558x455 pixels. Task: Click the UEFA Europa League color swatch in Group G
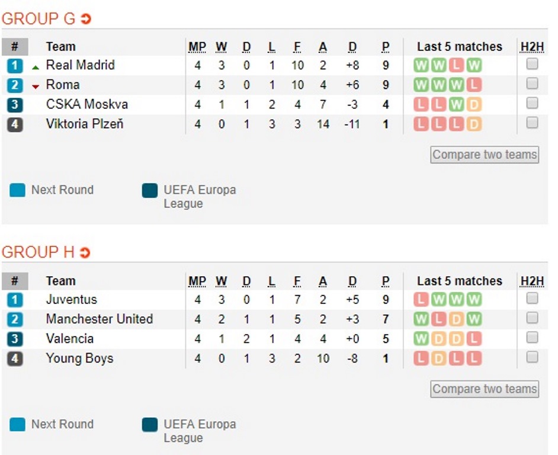[x=149, y=191]
